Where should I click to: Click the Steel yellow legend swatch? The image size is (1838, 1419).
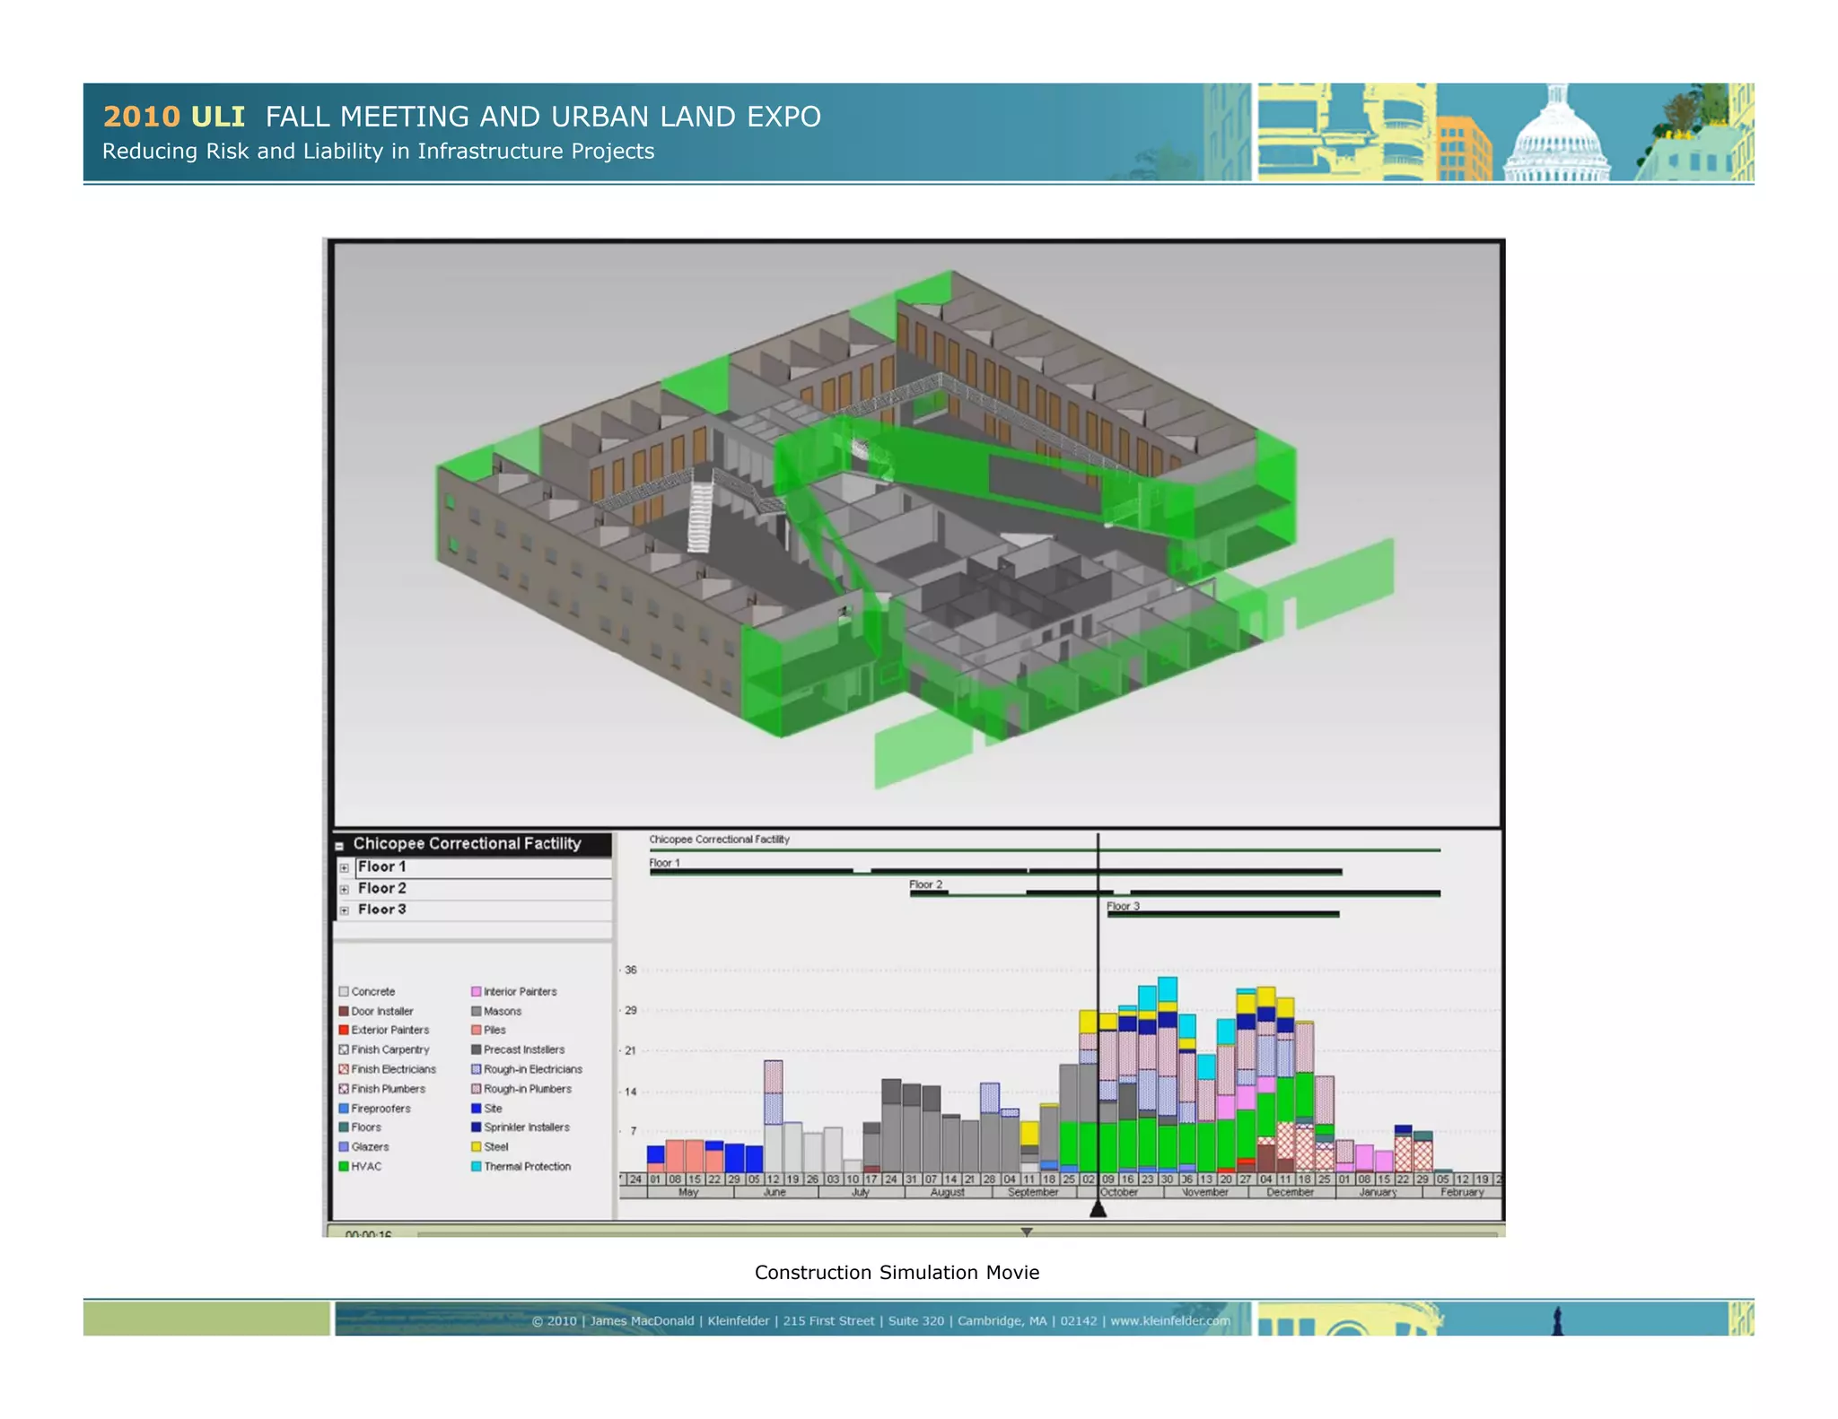point(477,1148)
